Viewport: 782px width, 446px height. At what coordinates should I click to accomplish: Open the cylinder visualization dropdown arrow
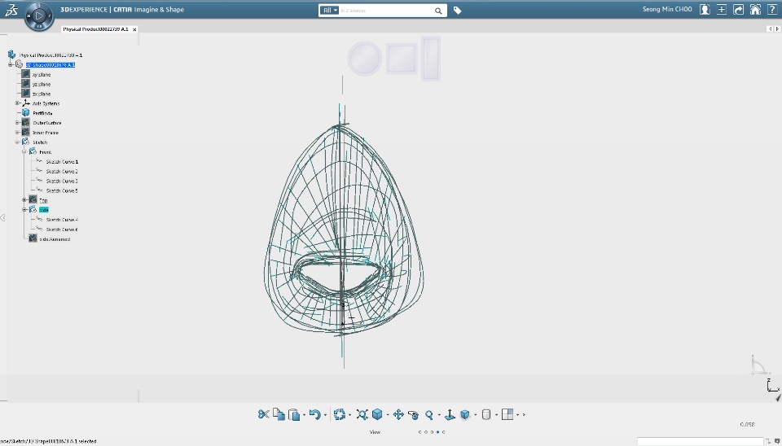coord(496,415)
